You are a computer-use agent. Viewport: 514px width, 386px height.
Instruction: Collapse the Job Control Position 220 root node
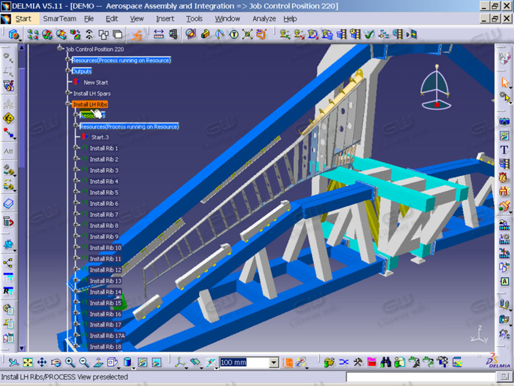tap(60, 49)
